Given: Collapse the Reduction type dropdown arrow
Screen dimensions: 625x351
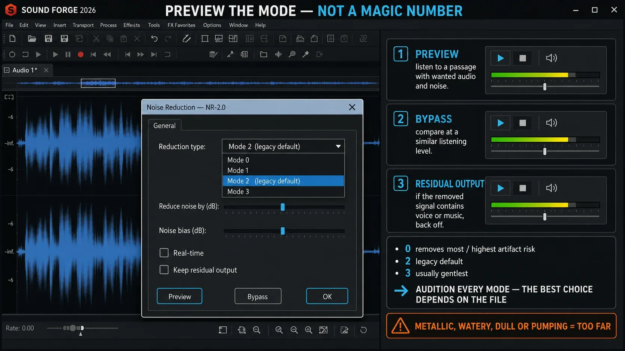Looking at the screenshot, I should (x=338, y=147).
